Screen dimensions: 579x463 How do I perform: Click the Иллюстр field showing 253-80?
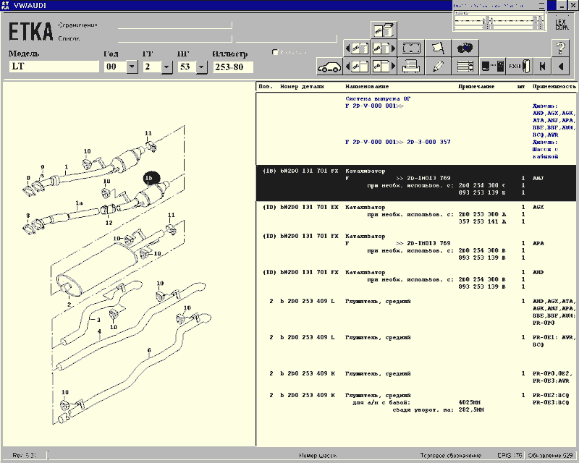pos(233,67)
